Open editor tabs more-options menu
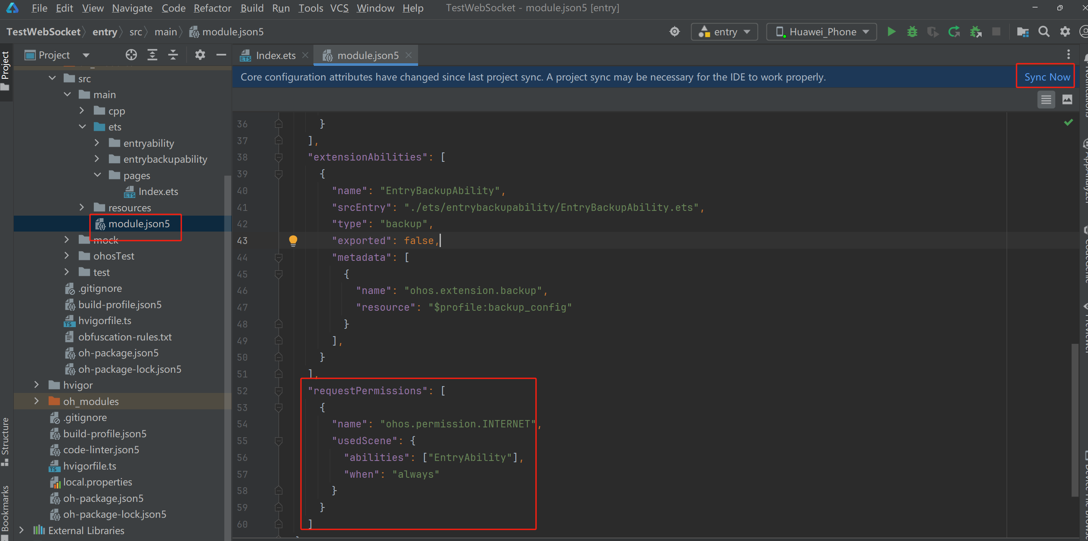 point(1068,55)
